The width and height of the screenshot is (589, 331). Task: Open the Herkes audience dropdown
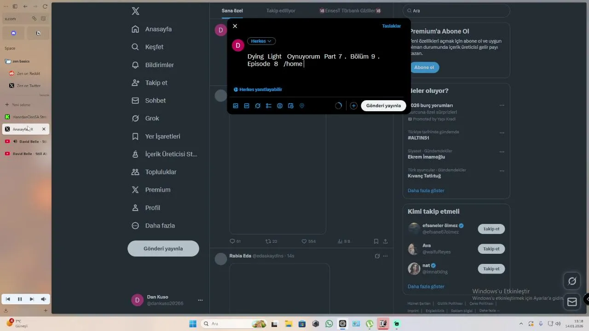pyautogui.click(x=261, y=41)
